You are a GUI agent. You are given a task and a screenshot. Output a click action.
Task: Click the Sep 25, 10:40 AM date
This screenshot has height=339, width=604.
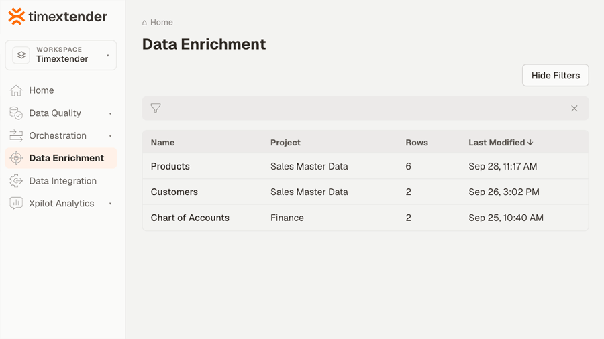[506, 218]
